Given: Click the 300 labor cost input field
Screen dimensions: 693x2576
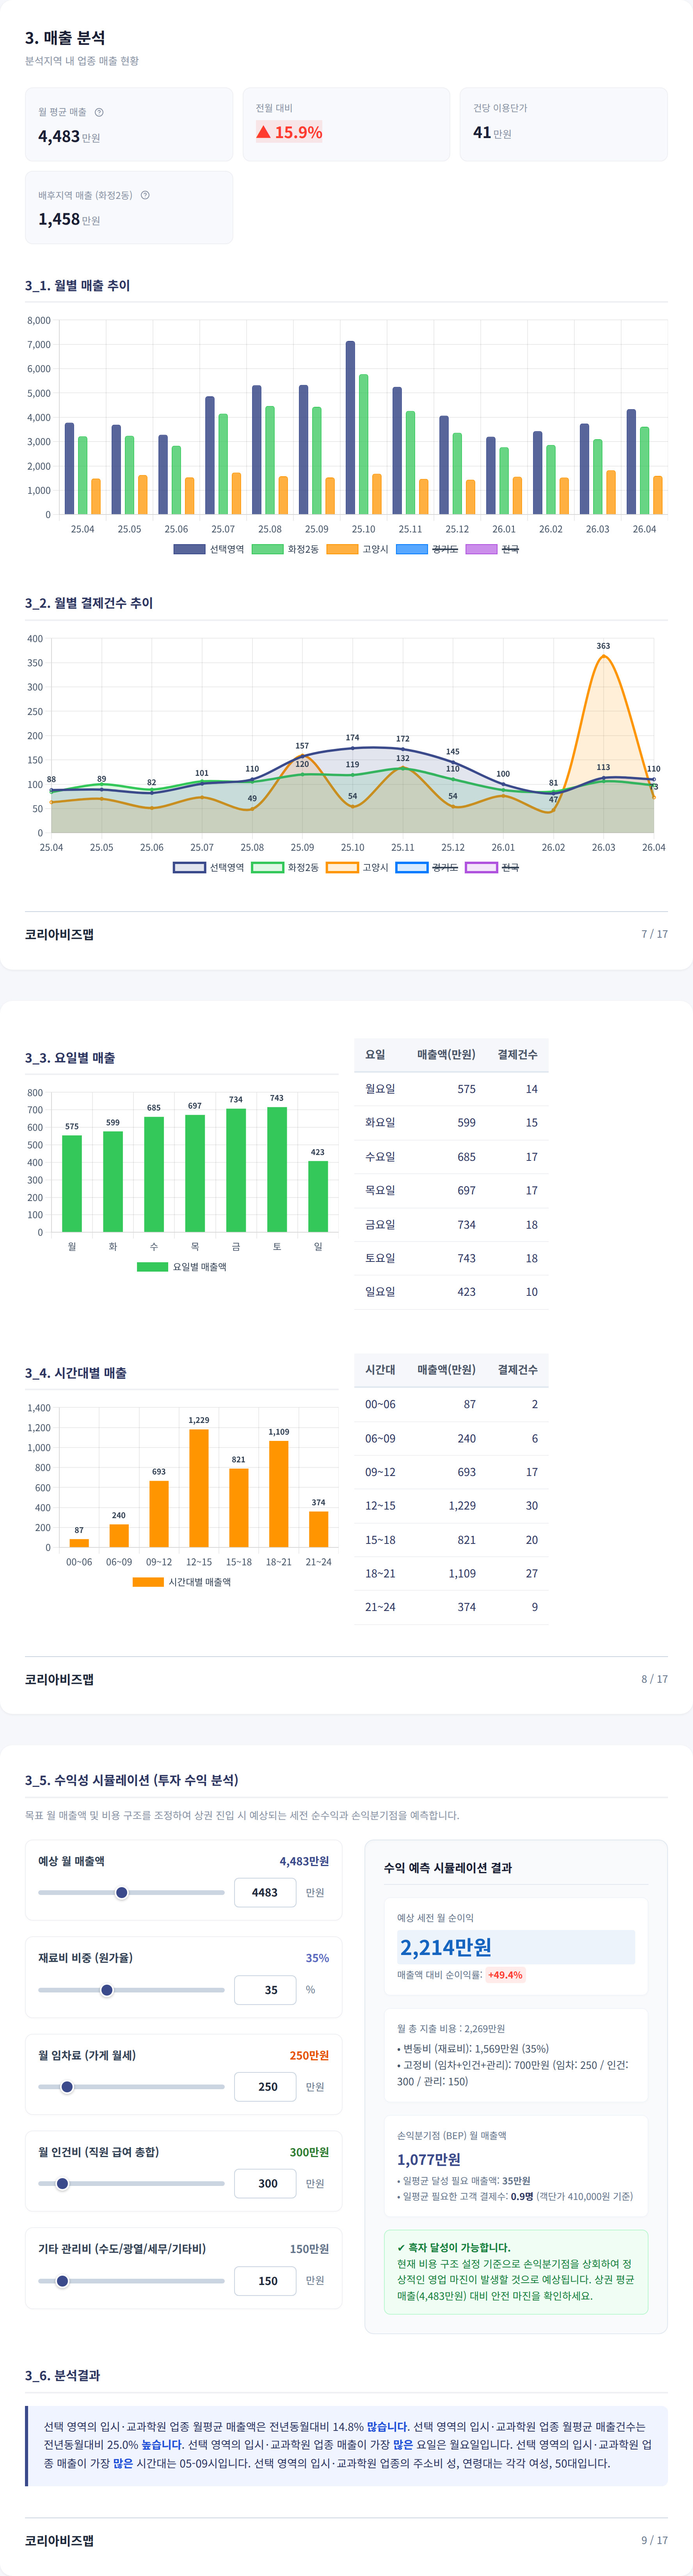Looking at the screenshot, I should pyautogui.click(x=265, y=2184).
